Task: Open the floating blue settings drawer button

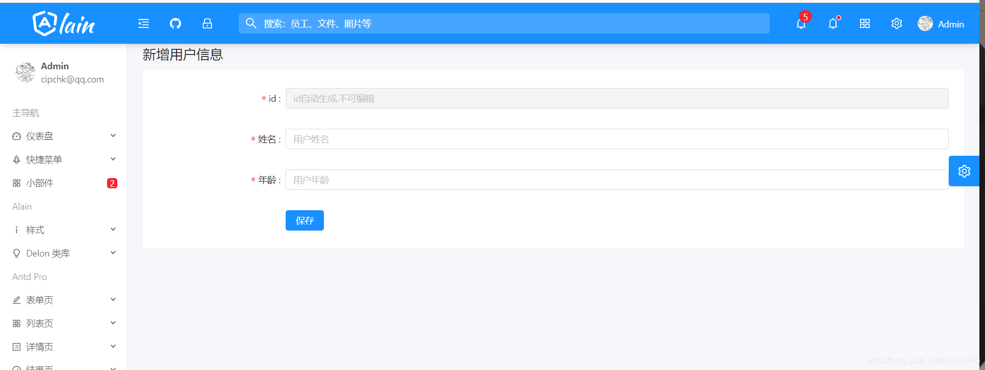Action: coord(964,171)
